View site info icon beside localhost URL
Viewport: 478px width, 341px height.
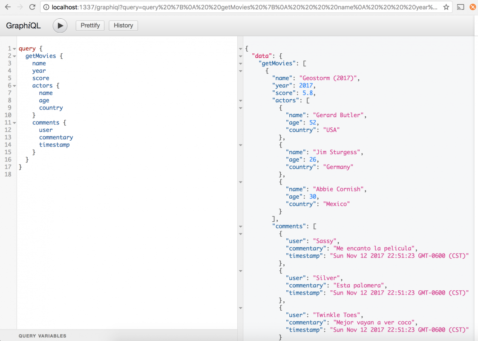coord(46,7)
